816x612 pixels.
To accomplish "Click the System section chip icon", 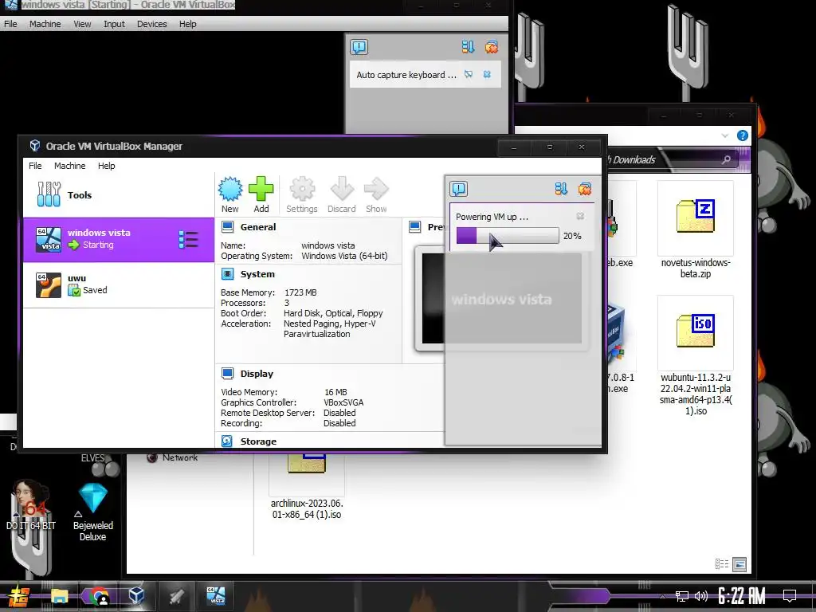I will click(x=227, y=274).
